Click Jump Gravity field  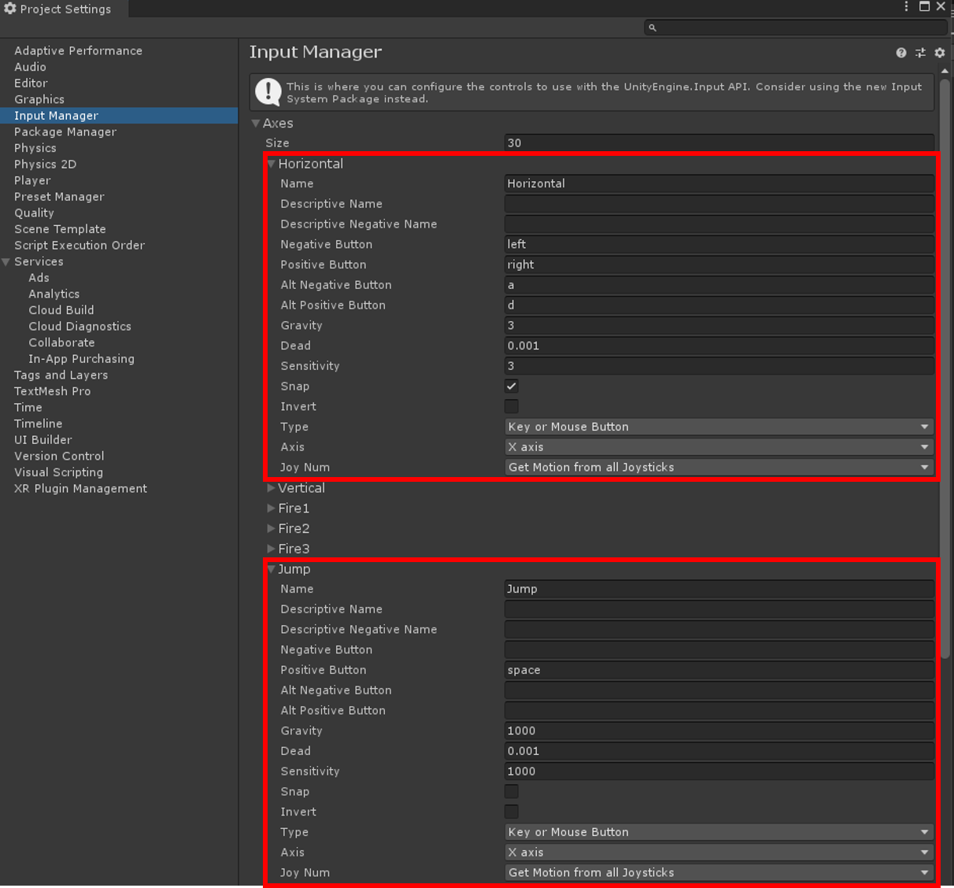[x=719, y=731]
